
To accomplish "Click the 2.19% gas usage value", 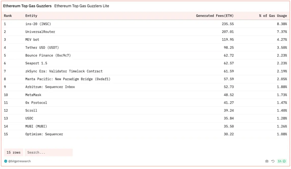I will pos(282,71).
